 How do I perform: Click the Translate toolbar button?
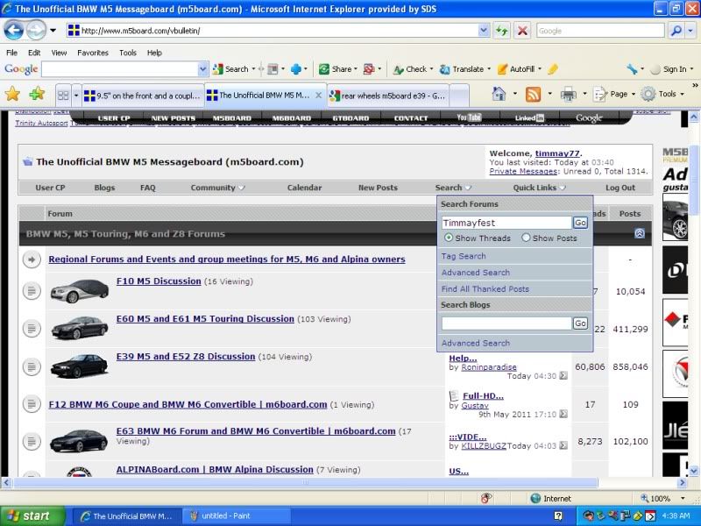pos(462,69)
